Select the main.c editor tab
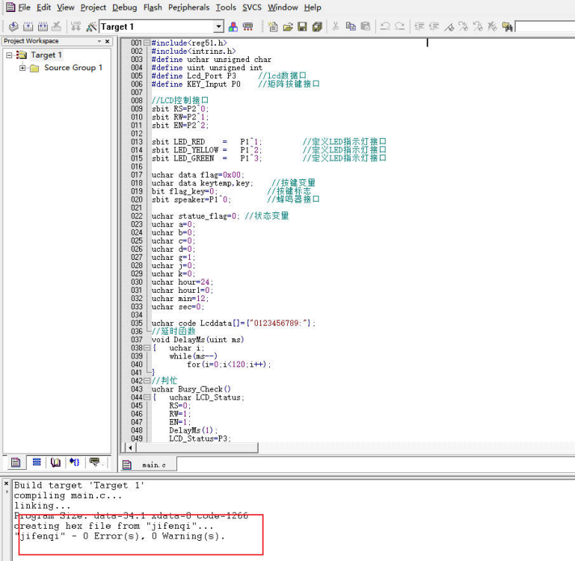Image resolution: width=575 pixels, height=561 pixels. pos(149,465)
